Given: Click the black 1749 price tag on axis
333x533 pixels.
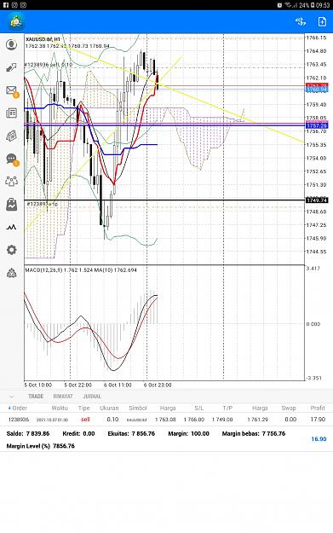Looking at the screenshot, I should [x=317, y=200].
